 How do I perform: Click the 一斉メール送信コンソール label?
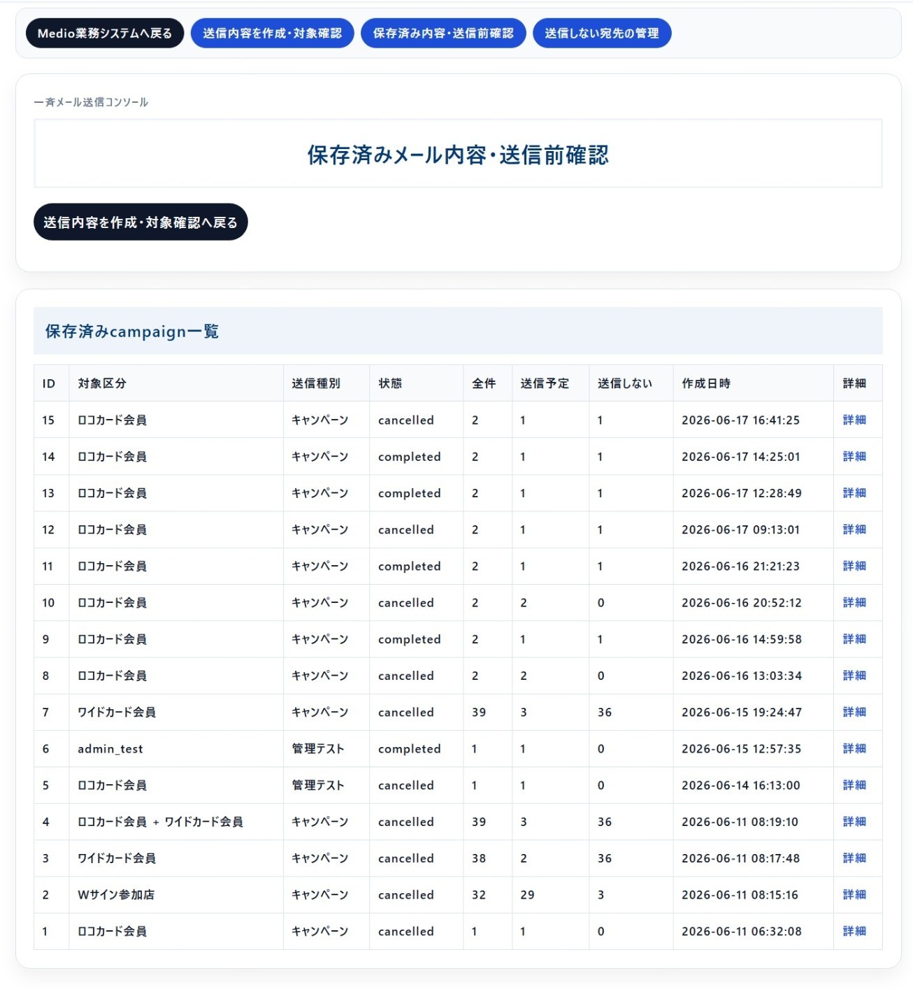91,102
